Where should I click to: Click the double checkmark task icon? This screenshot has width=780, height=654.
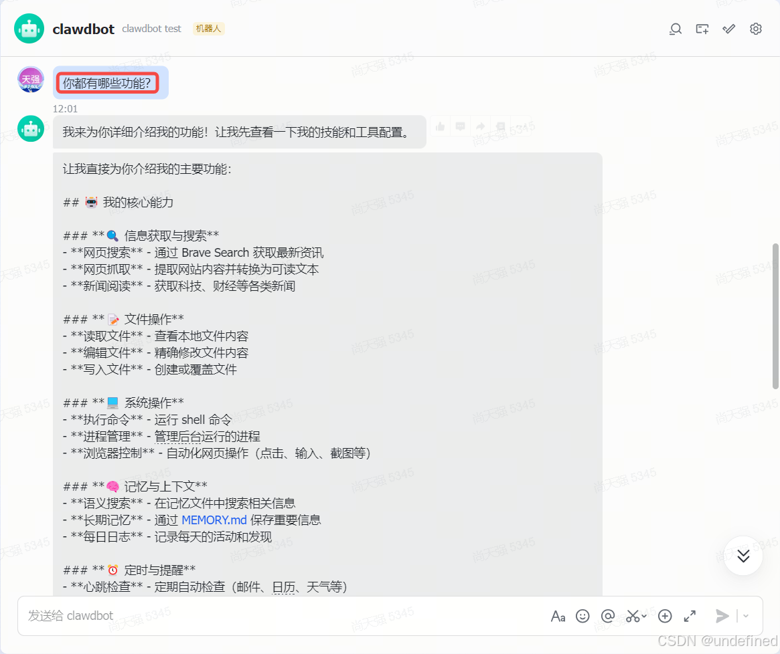point(728,29)
